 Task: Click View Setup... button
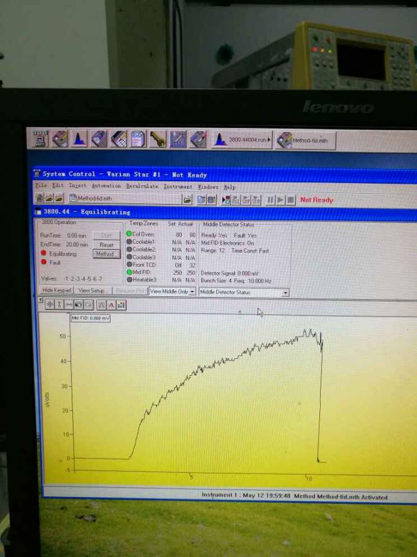(92, 291)
